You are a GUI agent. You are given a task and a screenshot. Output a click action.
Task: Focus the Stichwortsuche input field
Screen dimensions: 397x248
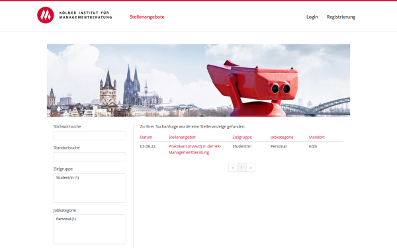coord(89,136)
